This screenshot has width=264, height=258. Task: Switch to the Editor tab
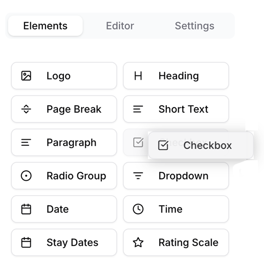120,26
